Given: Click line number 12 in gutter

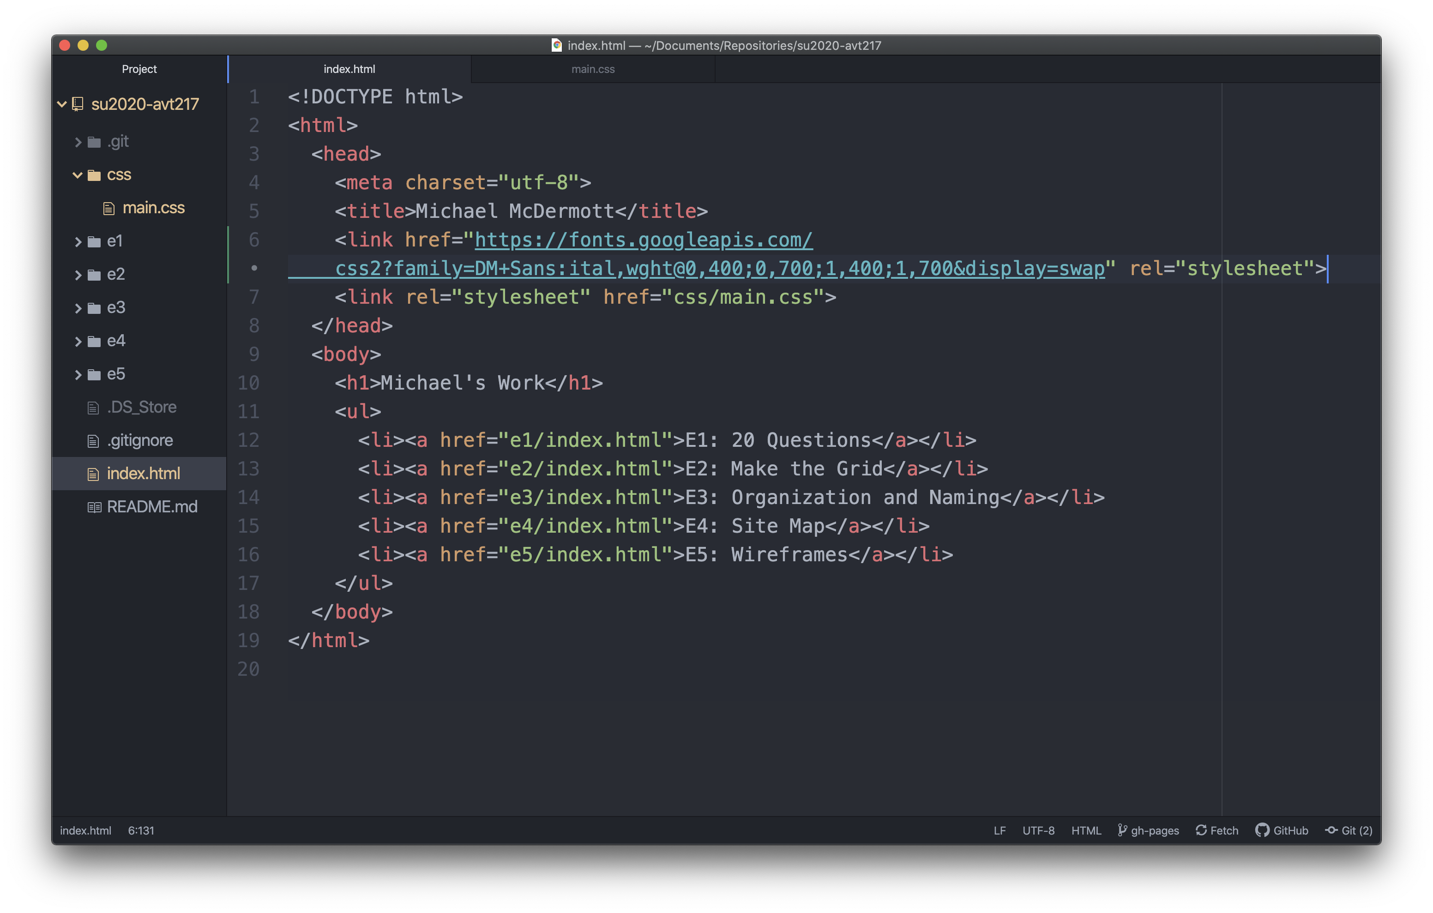Looking at the screenshot, I should pos(248,440).
